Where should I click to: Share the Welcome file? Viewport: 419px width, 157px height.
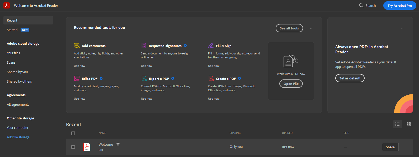tap(390, 147)
